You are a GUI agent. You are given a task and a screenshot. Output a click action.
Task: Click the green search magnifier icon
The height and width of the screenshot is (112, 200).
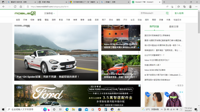pyautogui.click(x=167, y=13)
